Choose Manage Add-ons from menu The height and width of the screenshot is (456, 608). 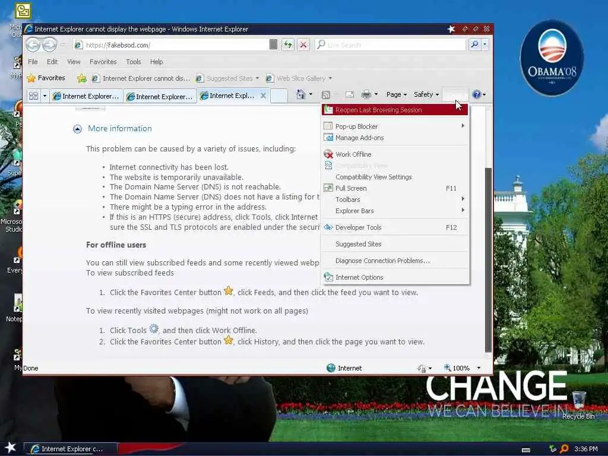pyautogui.click(x=395, y=138)
